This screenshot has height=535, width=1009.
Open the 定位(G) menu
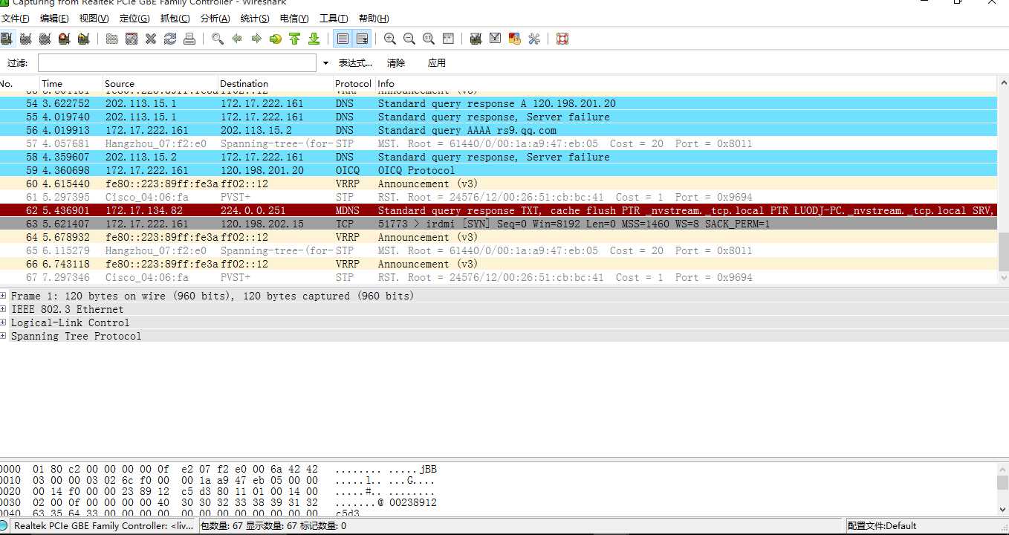pos(134,19)
